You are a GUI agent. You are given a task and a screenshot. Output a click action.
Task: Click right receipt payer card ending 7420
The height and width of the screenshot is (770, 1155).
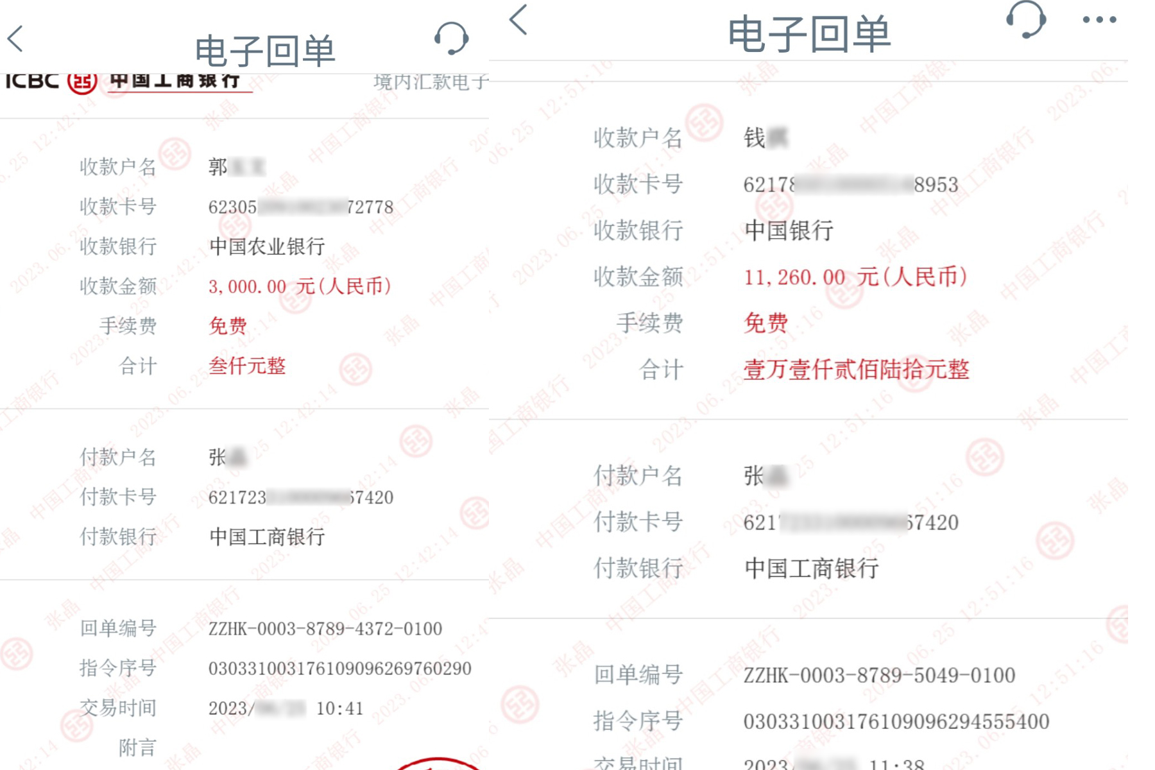pyautogui.click(x=851, y=522)
